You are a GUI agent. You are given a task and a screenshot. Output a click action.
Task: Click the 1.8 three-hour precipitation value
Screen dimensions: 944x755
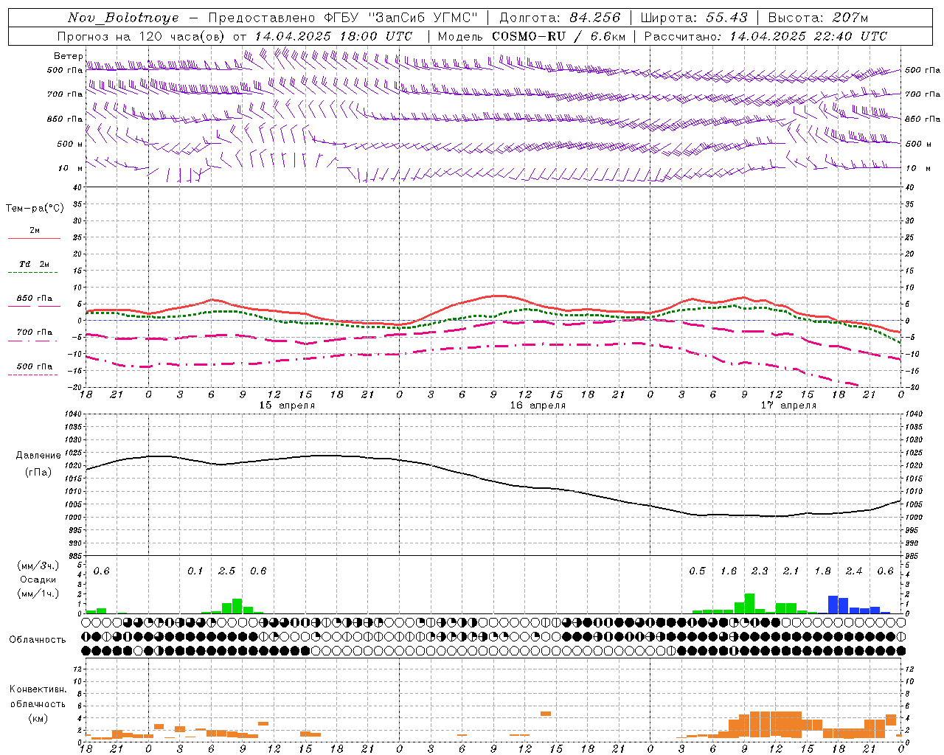(x=822, y=571)
